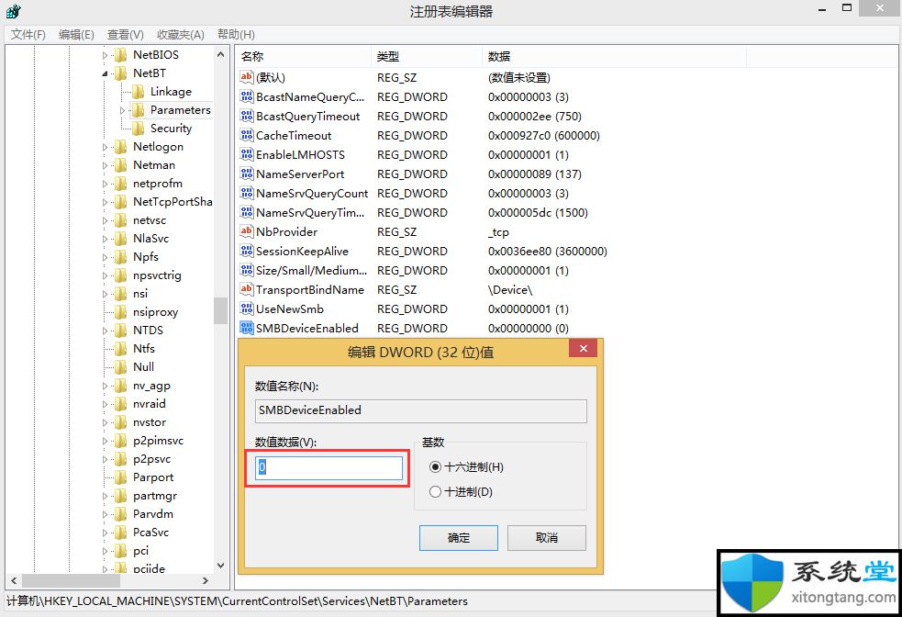Click the \Device\ data value

coord(510,289)
